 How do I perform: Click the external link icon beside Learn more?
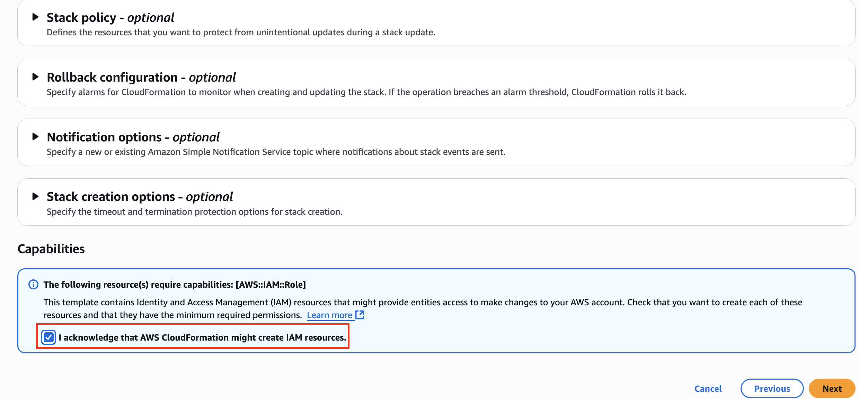coord(360,315)
